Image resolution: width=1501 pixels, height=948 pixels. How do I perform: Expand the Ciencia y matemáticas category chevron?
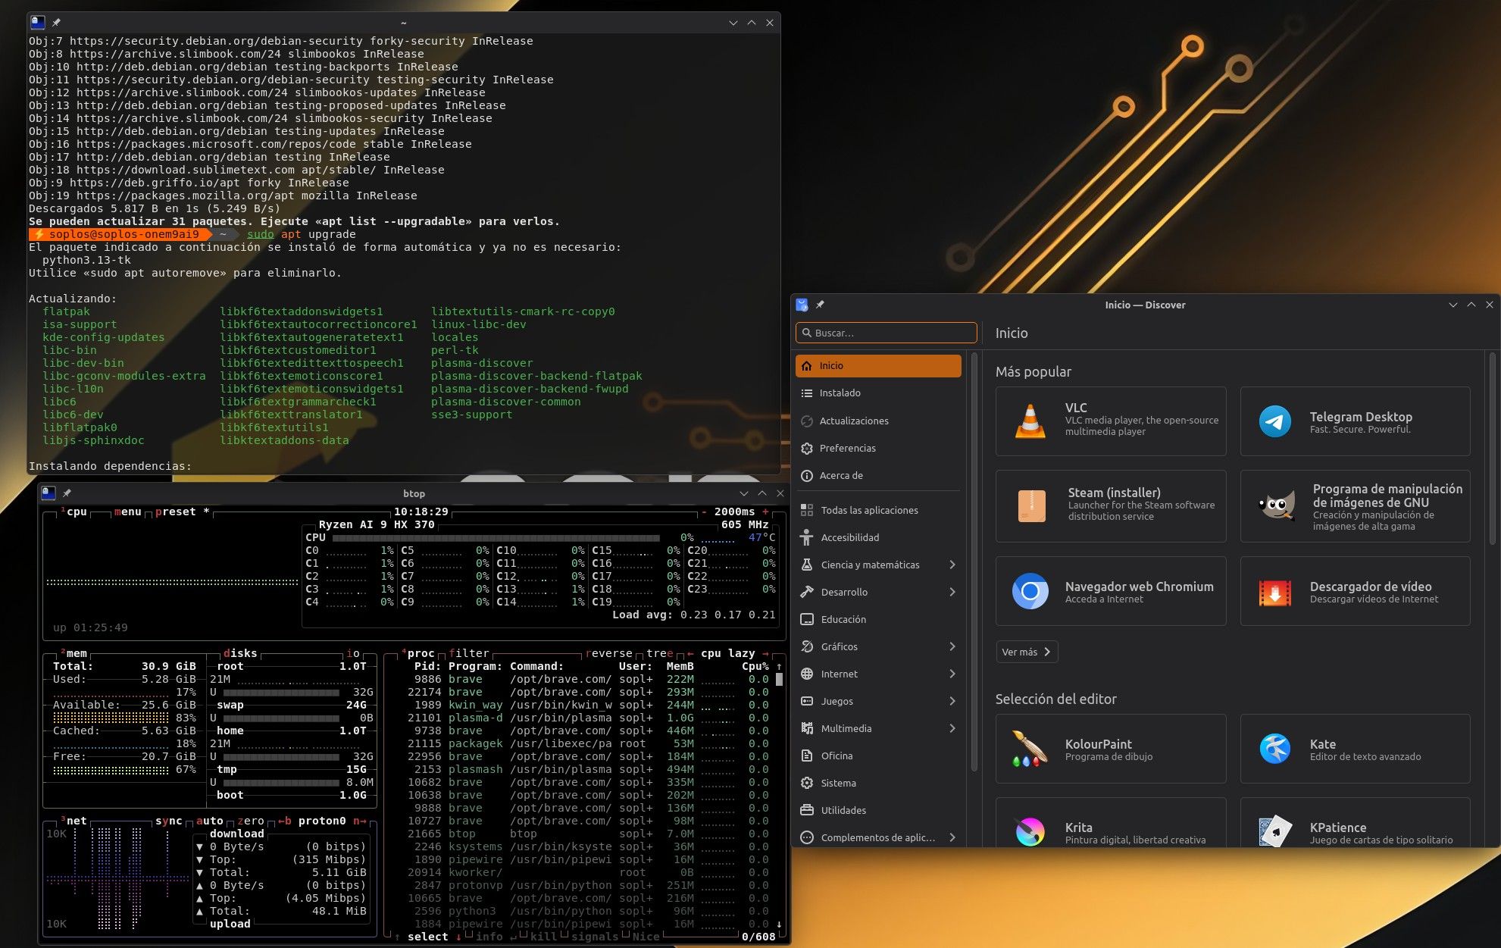click(x=952, y=565)
